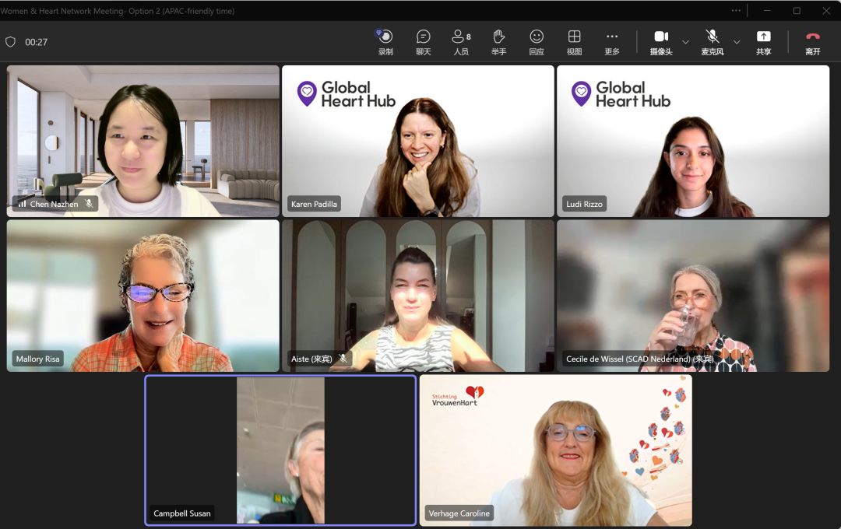Open the 聊天 chat panel
Viewport: 841px width, 529px height.
pos(423,42)
